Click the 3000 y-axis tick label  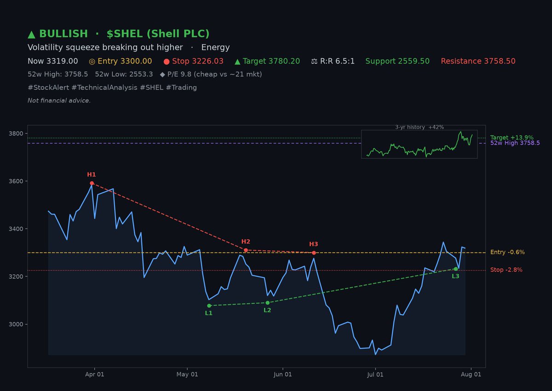tap(16, 324)
